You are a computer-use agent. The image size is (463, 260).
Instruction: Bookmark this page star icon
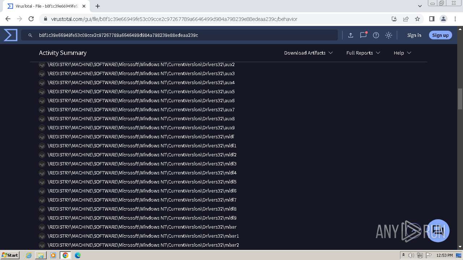(x=417, y=19)
